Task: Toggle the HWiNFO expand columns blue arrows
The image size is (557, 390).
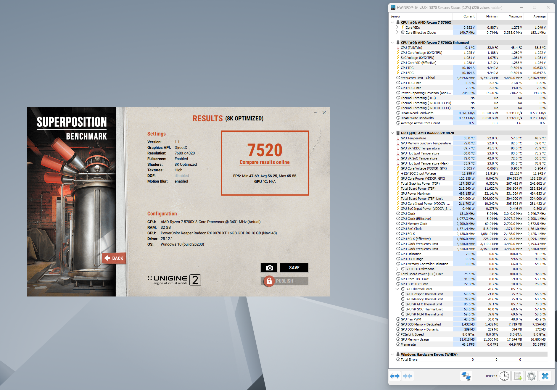Action: [395, 376]
